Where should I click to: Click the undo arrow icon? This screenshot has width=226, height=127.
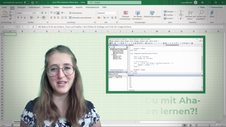(x=37, y=2)
